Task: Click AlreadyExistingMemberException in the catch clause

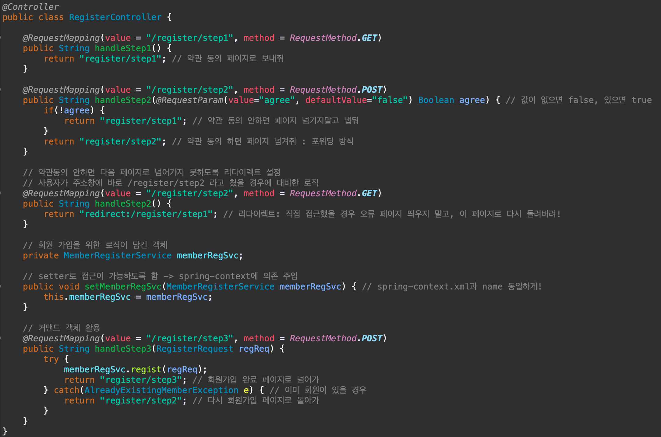Action: [x=161, y=390]
